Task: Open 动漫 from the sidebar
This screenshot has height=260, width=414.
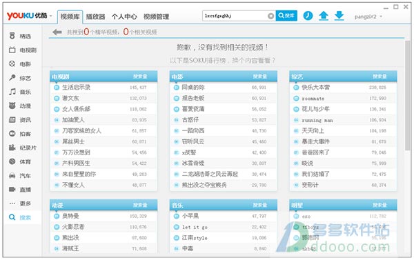Action: [20, 106]
